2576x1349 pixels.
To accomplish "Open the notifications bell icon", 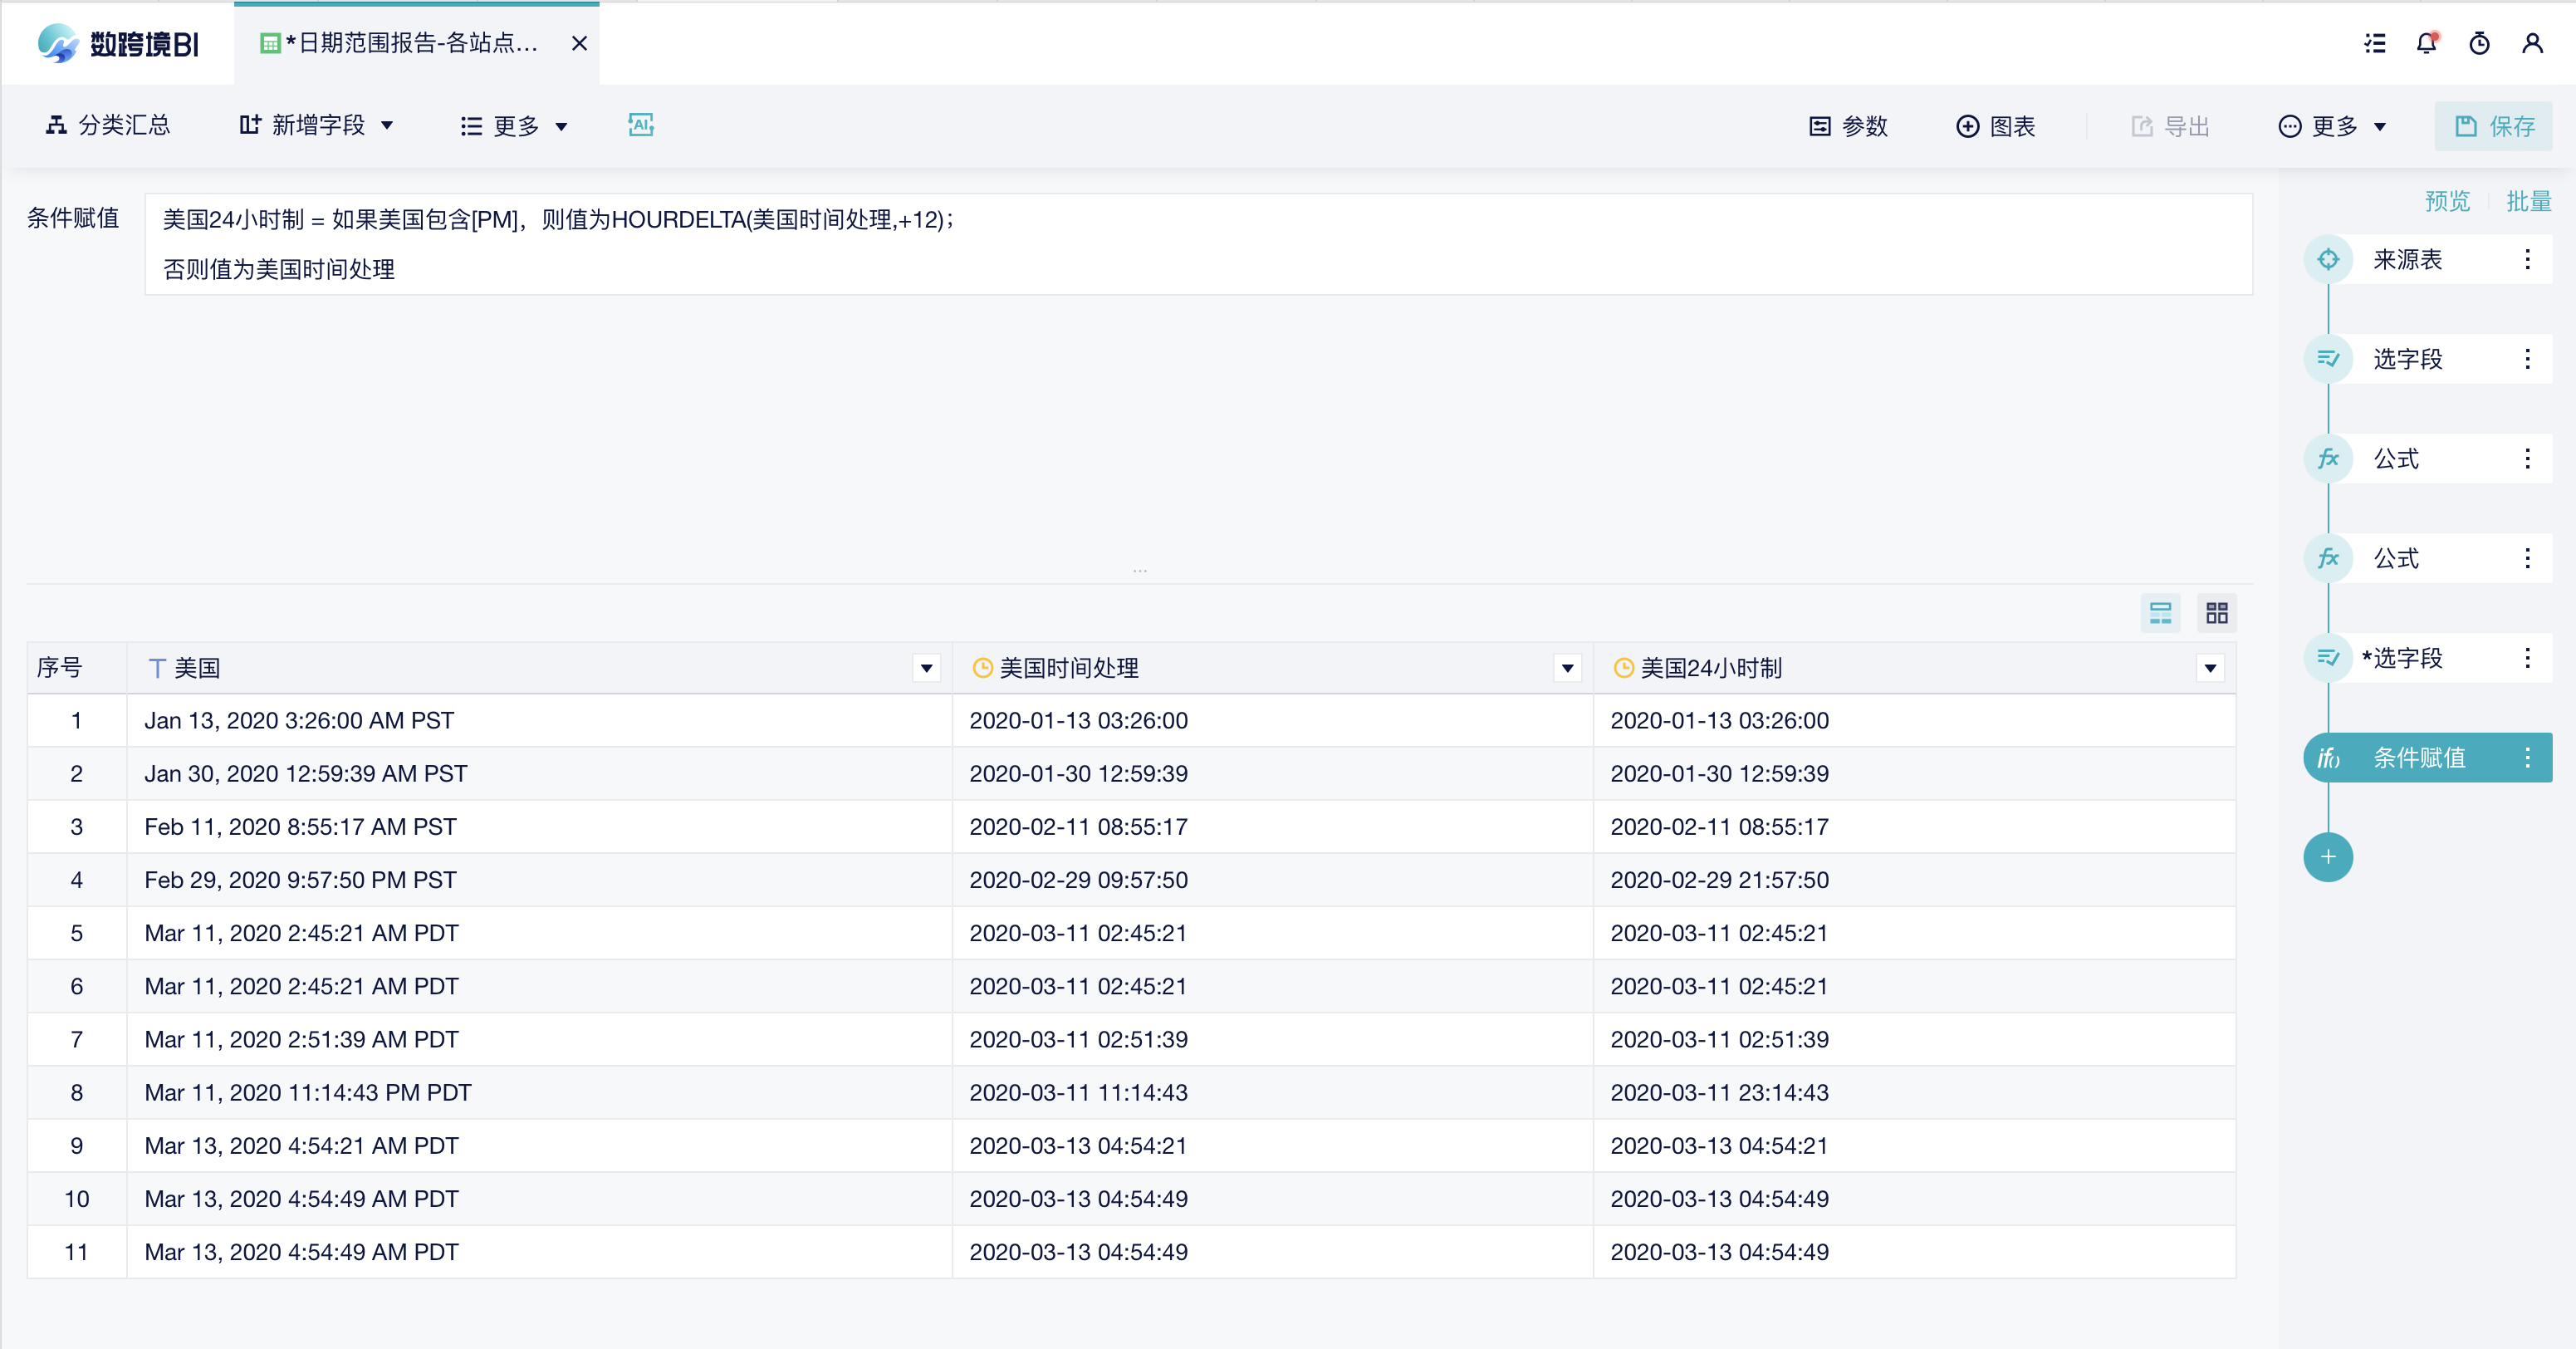I will point(2426,43).
